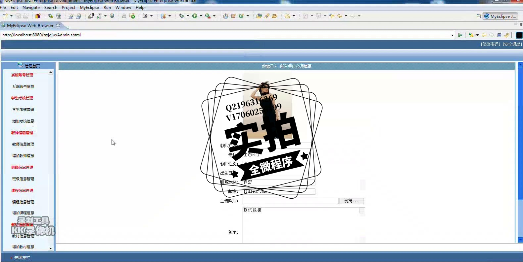This screenshot has height=262, width=523.
Task: Click the globe web browser toolbar icon
Action: pos(112,16)
